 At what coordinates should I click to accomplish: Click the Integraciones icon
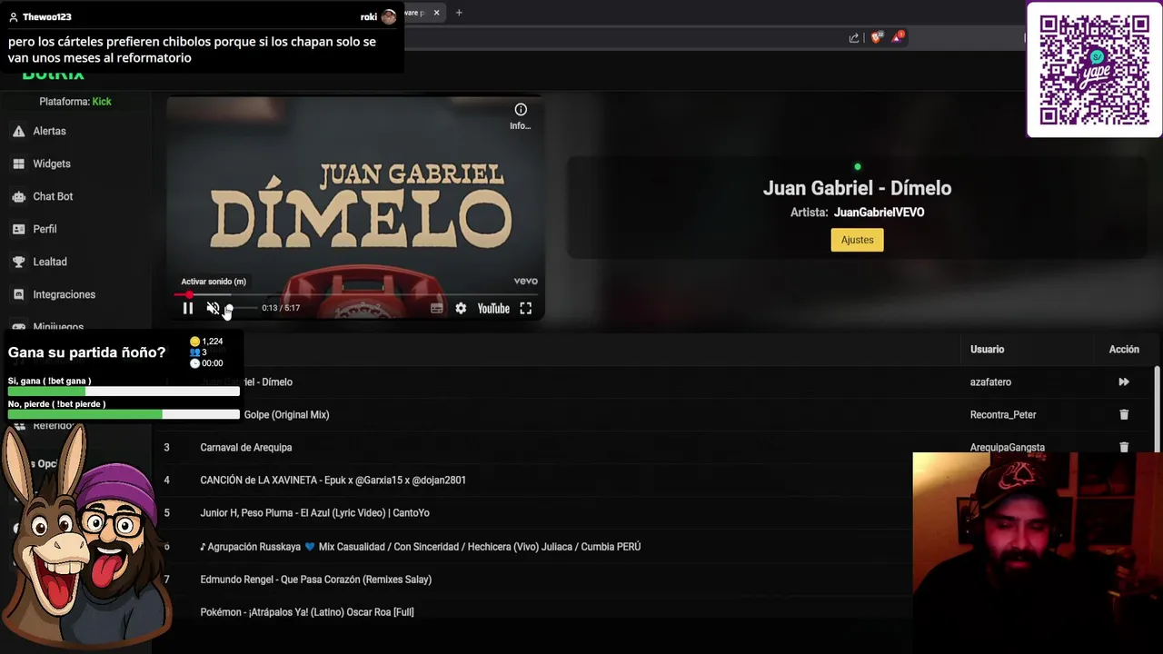18,294
